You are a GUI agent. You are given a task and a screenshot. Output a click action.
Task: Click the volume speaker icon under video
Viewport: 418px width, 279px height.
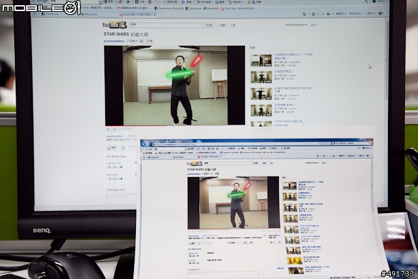pyautogui.click(x=115, y=129)
